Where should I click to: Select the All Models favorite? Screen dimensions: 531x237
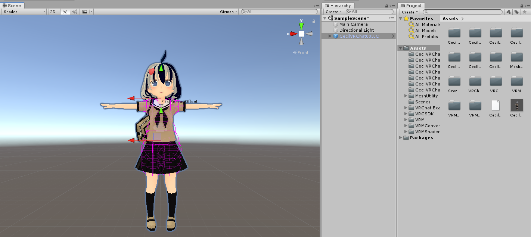click(423, 31)
